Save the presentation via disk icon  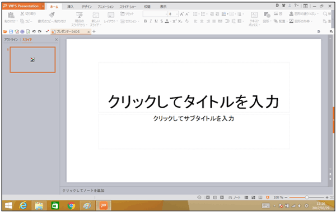pyautogui.click(x=11, y=31)
